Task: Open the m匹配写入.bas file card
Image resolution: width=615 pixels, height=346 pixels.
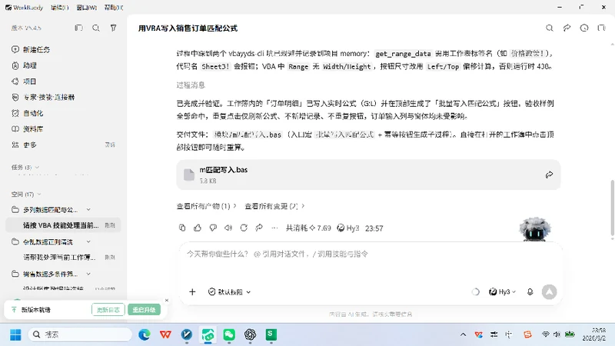Action: pos(368,175)
